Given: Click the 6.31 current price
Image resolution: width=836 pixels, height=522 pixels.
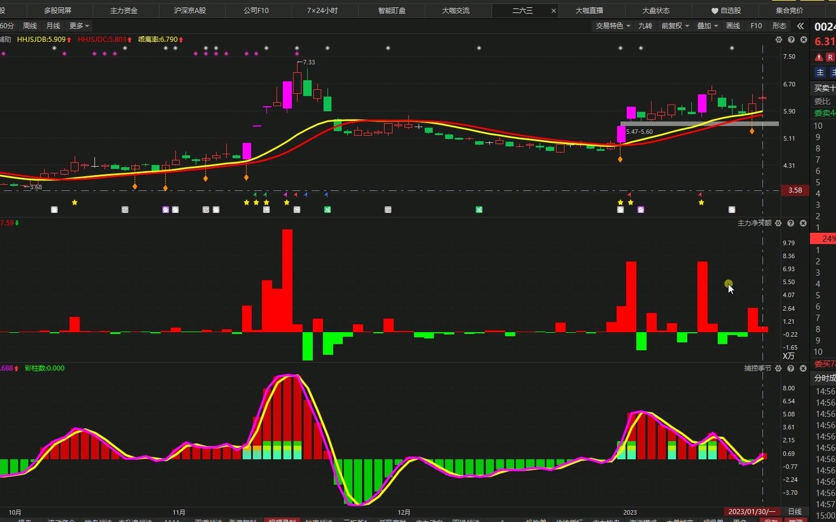Looking at the screenshot, I should (825, 42).
